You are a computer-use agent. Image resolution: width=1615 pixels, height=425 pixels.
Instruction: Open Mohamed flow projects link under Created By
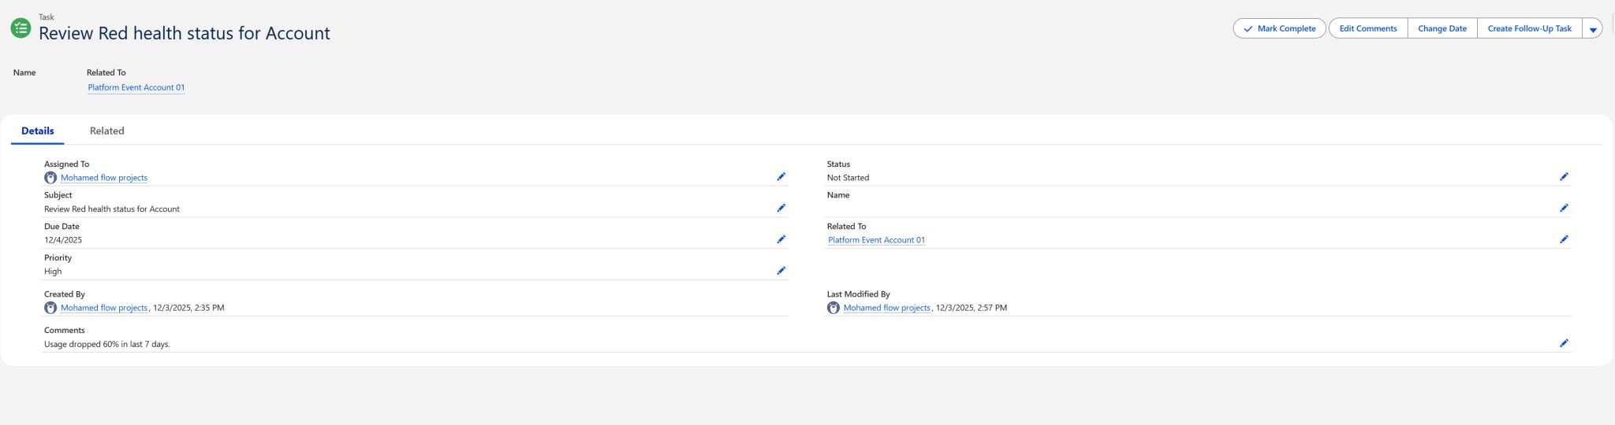tap(104, 308)
